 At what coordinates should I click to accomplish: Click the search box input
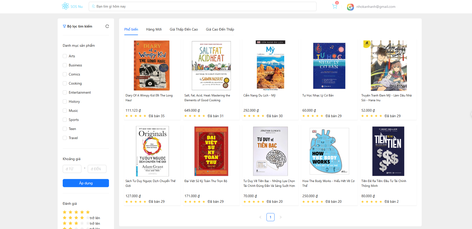click(x=202, y=7)
